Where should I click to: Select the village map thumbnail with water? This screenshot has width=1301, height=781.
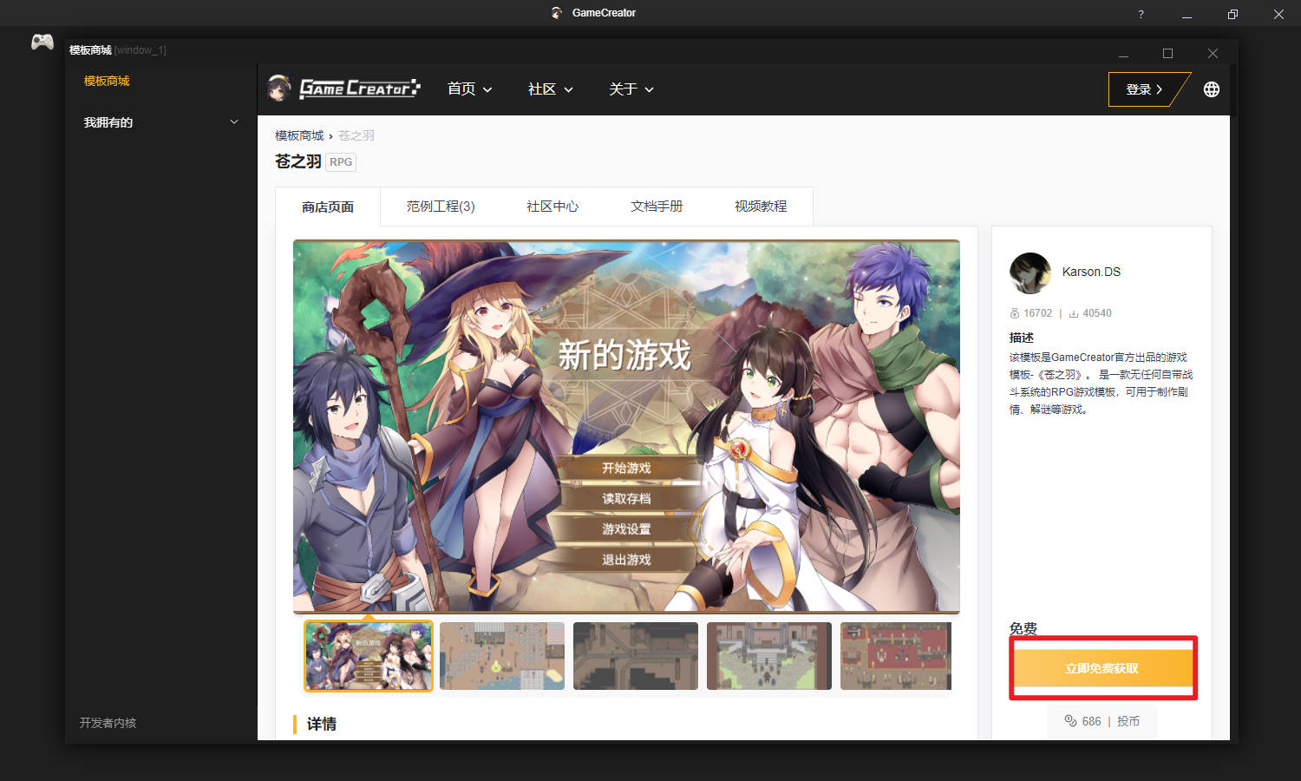502,656
